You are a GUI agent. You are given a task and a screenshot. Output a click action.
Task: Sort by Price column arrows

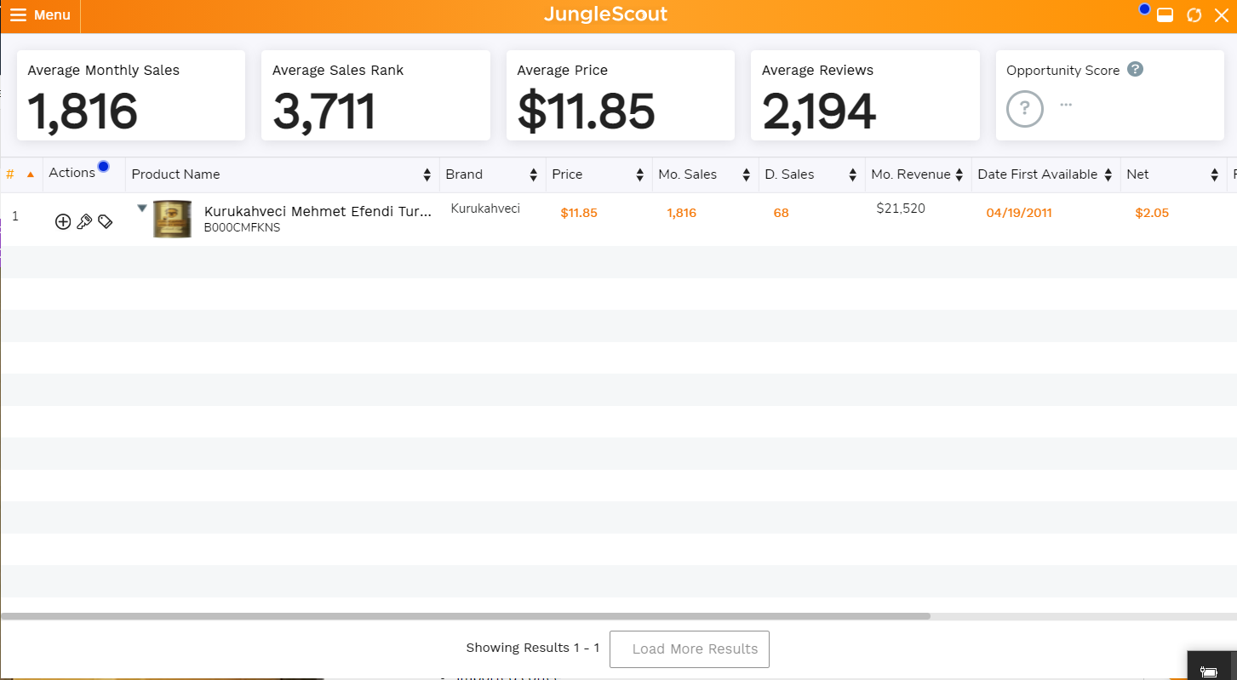tap(640, 174)
